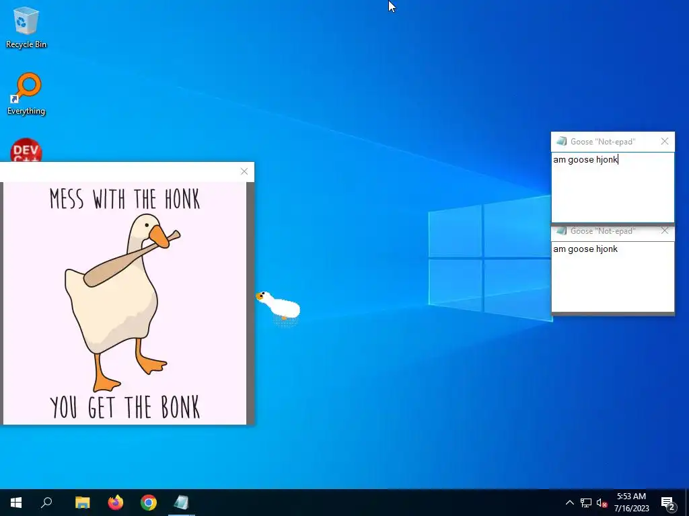Open the clock showing 5:53 AM
Screen dimensions: 689x516
[x=631, y=503]
